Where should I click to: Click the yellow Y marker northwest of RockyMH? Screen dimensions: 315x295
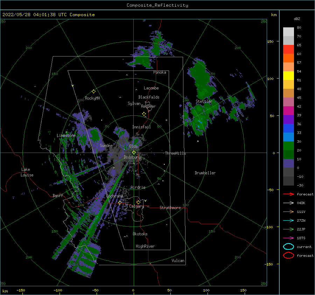pyautogui.click(x=73, y=86)
